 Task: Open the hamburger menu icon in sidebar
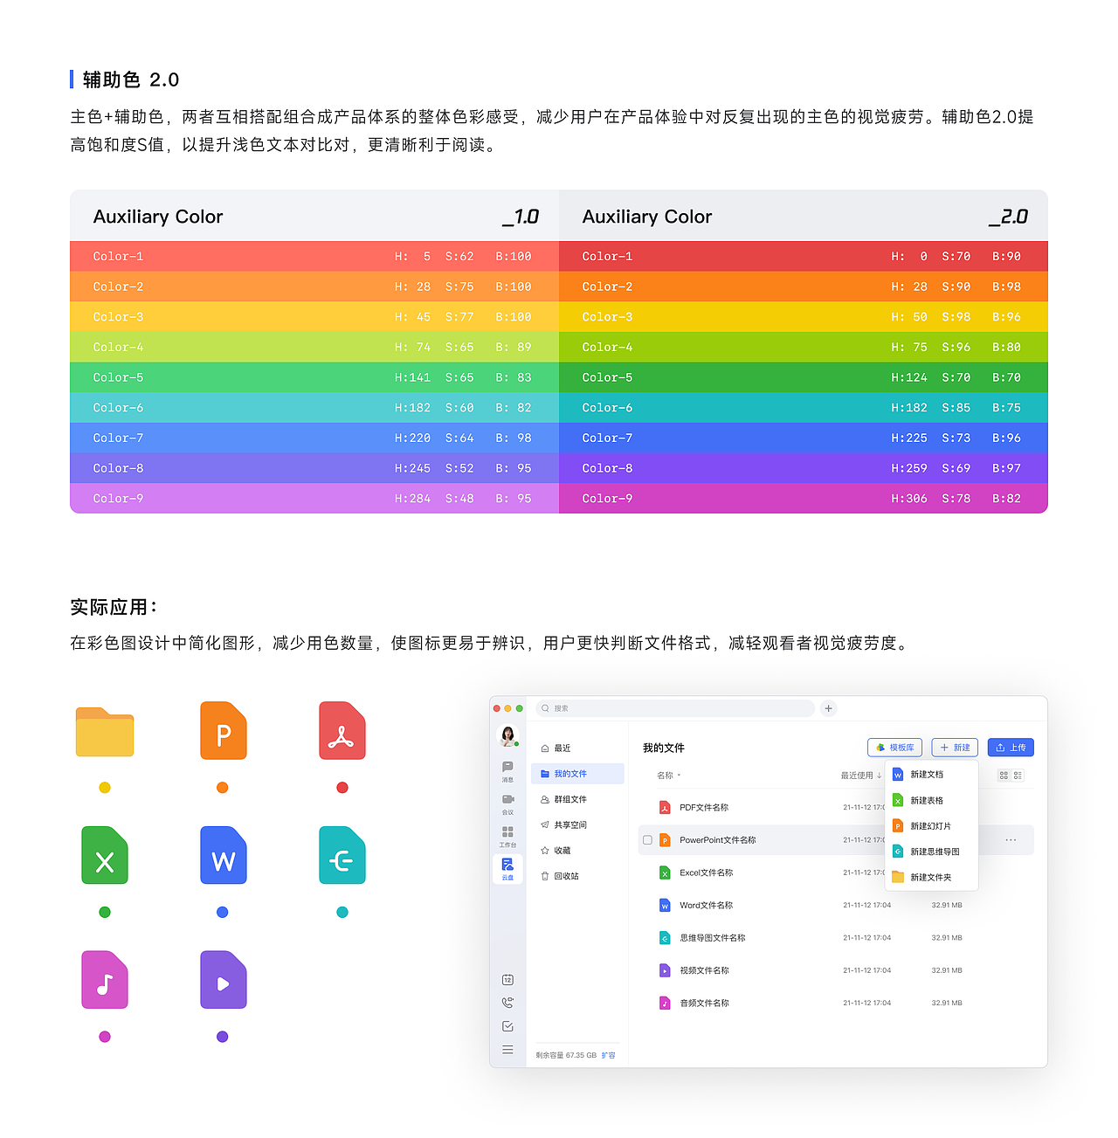point(507,1050)
